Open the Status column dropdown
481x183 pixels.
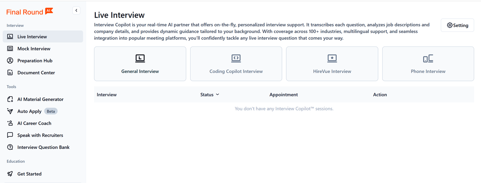[217, 95]
